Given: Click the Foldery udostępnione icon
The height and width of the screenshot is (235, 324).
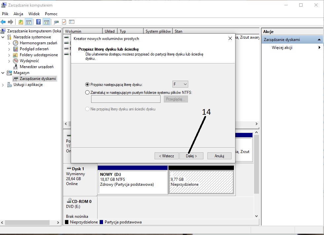Looking at the screenshot, I should pyautogui.click(x=15, y=55).
